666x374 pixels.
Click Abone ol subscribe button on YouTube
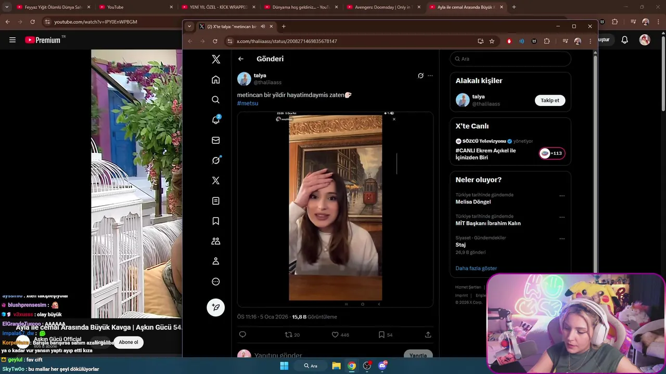(x=129, y=342)
